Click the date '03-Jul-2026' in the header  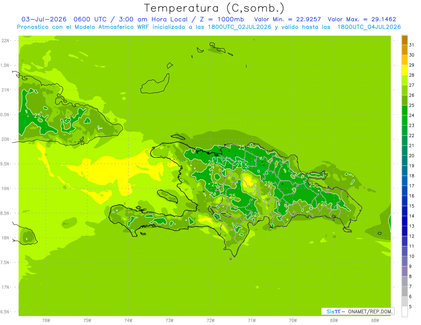pyautogui.click(x=44, y=19)
